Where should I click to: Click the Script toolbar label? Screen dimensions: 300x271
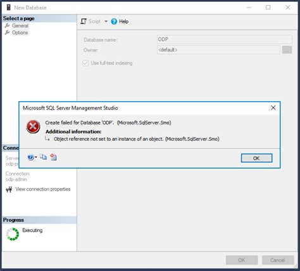[x=94, y=21]
